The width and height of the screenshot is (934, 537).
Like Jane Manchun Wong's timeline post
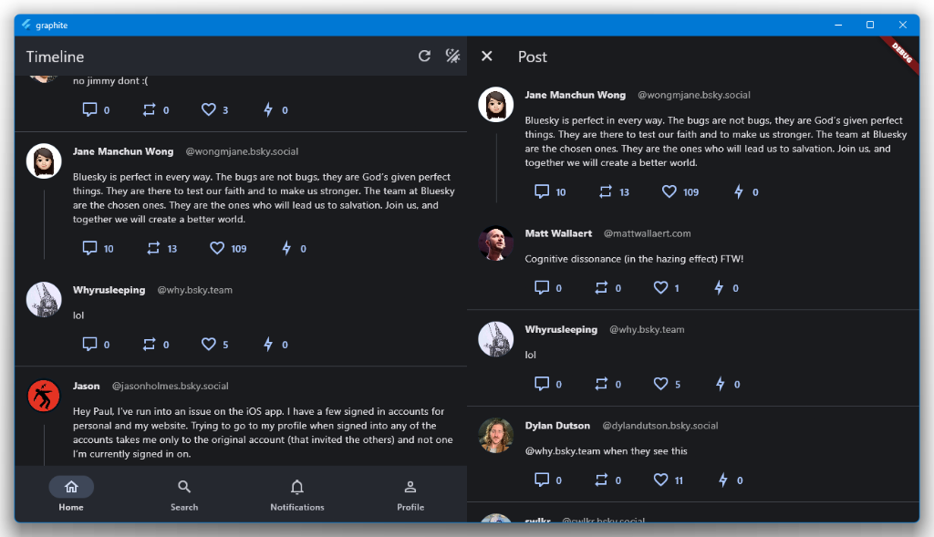point(217,248)
